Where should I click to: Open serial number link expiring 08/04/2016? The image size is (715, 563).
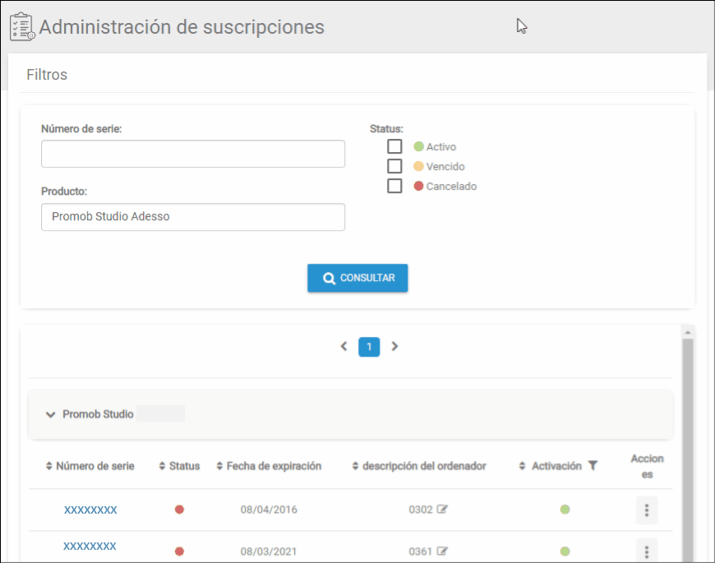(90, 510)
